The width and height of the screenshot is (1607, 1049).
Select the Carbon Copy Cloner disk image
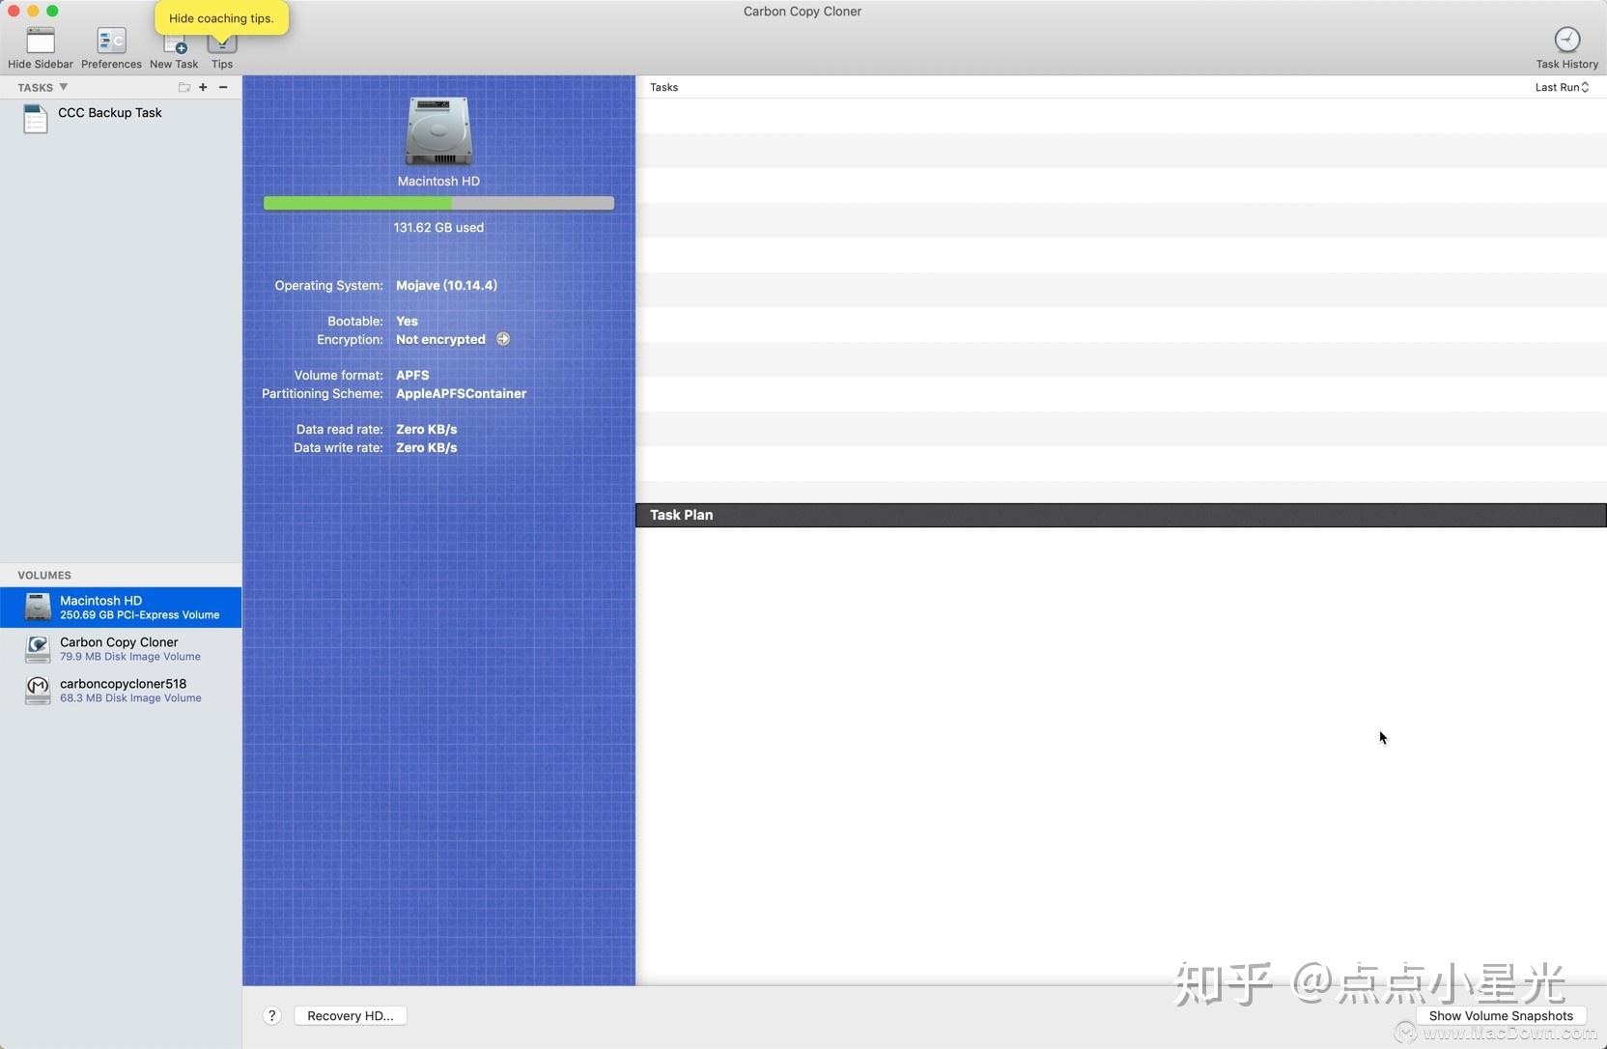click(120, 648)
